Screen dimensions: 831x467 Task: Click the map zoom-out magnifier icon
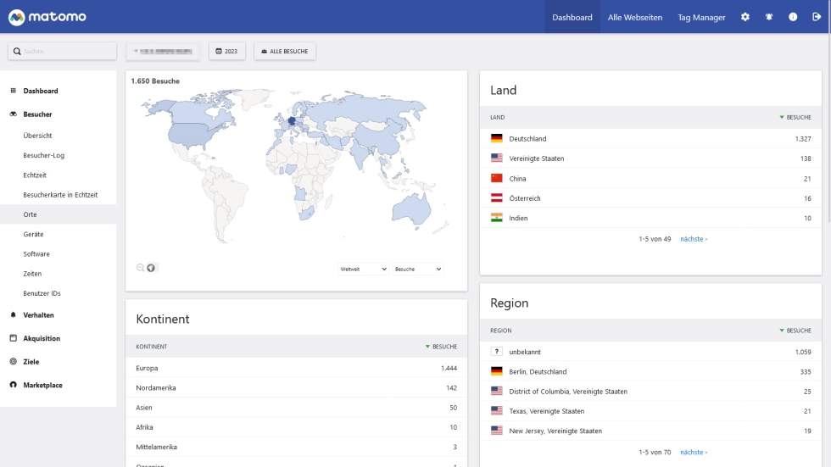tap(141, 268)
